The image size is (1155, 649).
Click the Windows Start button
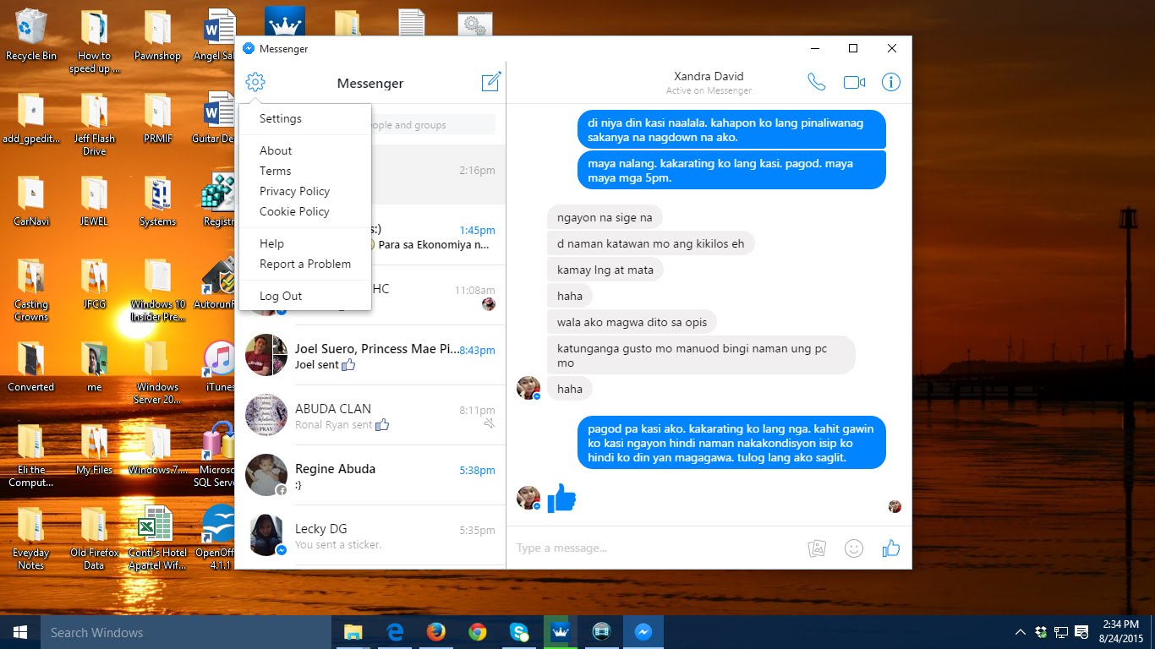click(19, 631)
